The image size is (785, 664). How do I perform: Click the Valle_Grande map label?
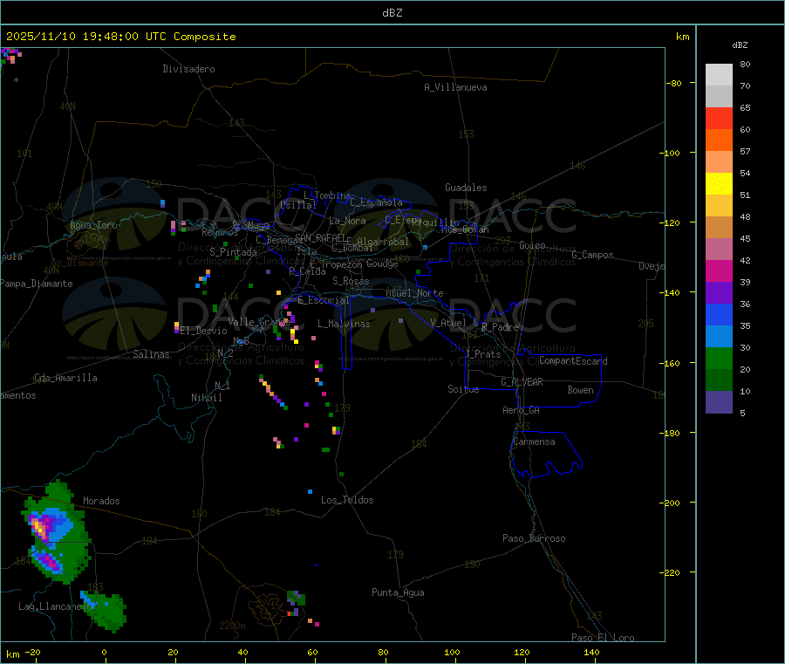point(259,321)
